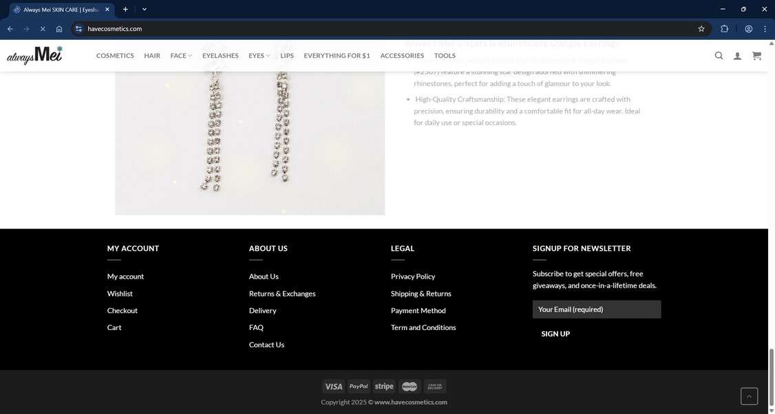Open the EVERYTHING FOR $1 menu

(x=337, y=55)
